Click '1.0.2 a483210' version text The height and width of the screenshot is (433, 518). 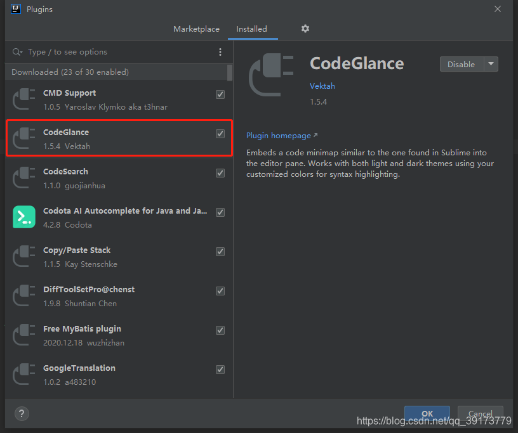click(x=70, y=382)
